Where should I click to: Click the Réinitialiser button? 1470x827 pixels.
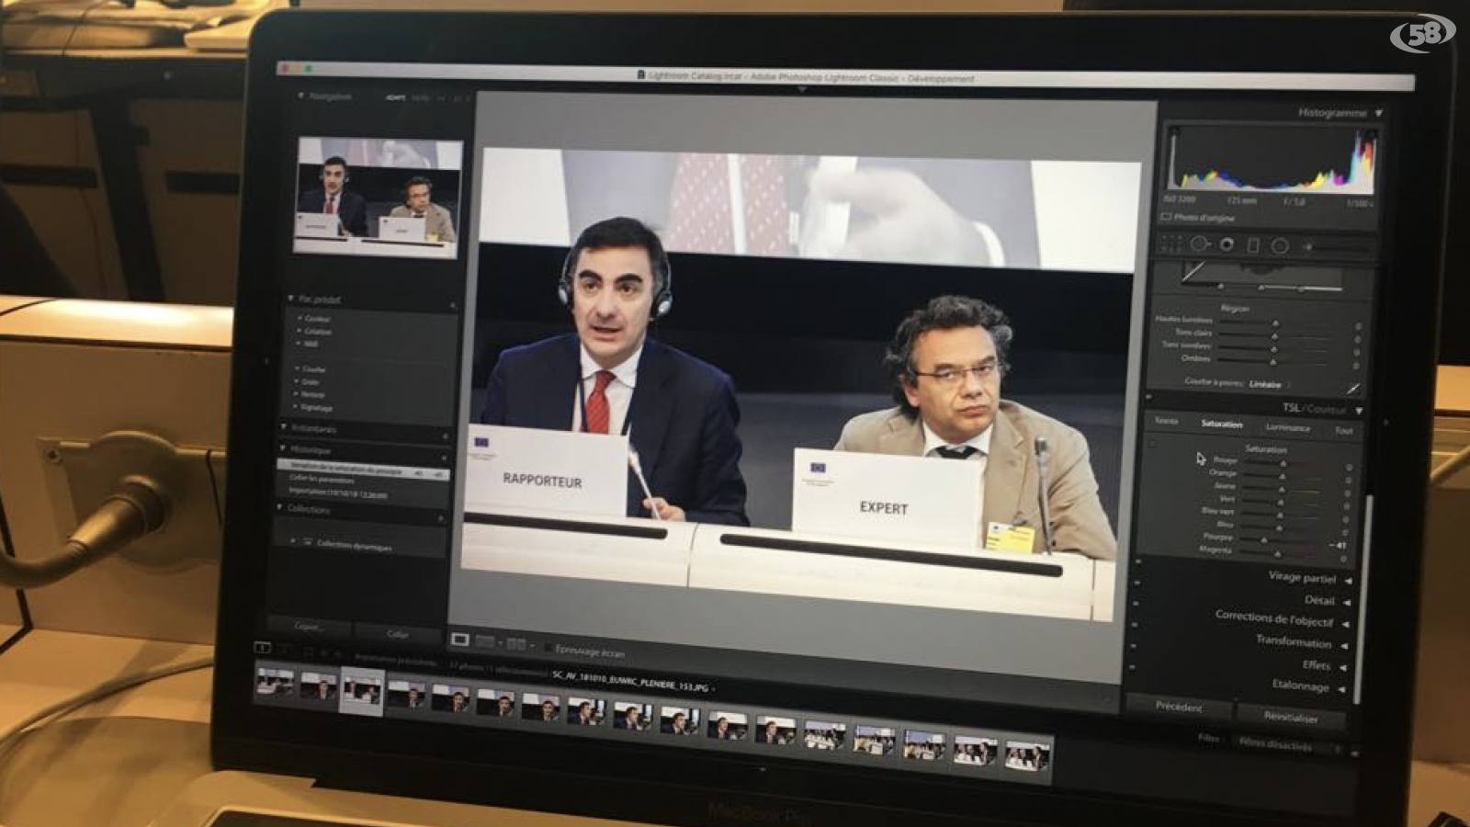click(x=1291, y=716)
